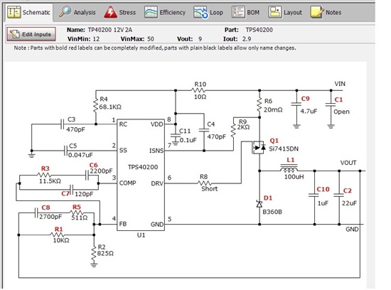Image resolution: width=391 pixels, height=290 pixels.
Task: Select the C9 capacitor symbol
Action: pos(296,104)
